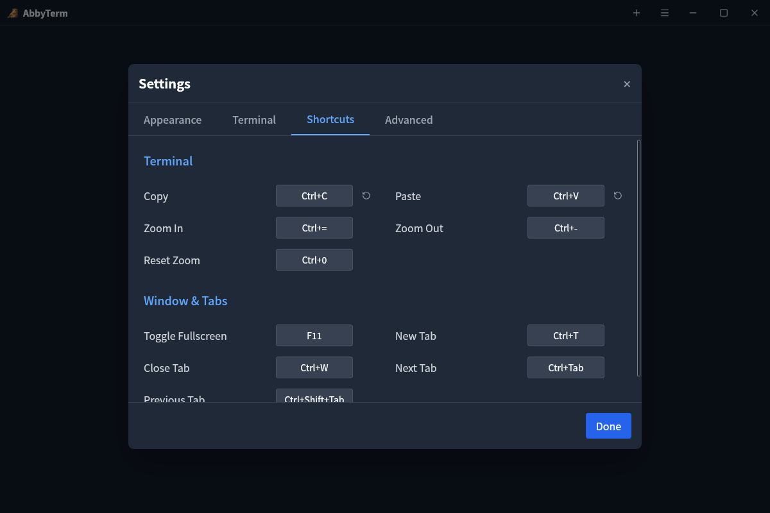Viewport: 770px width, 513px height.
Task: Edit the Copy shortcut field
Action: click(314, 196)
